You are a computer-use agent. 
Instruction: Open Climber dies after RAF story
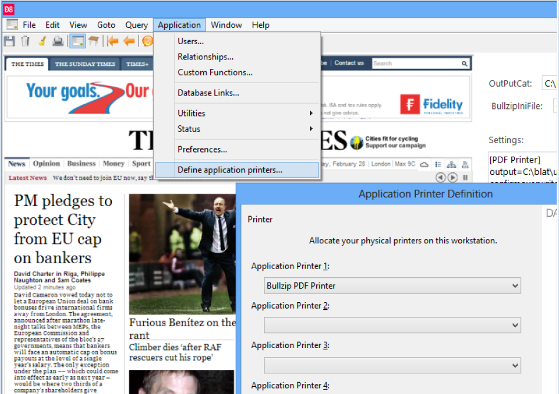tap(176, 352)
